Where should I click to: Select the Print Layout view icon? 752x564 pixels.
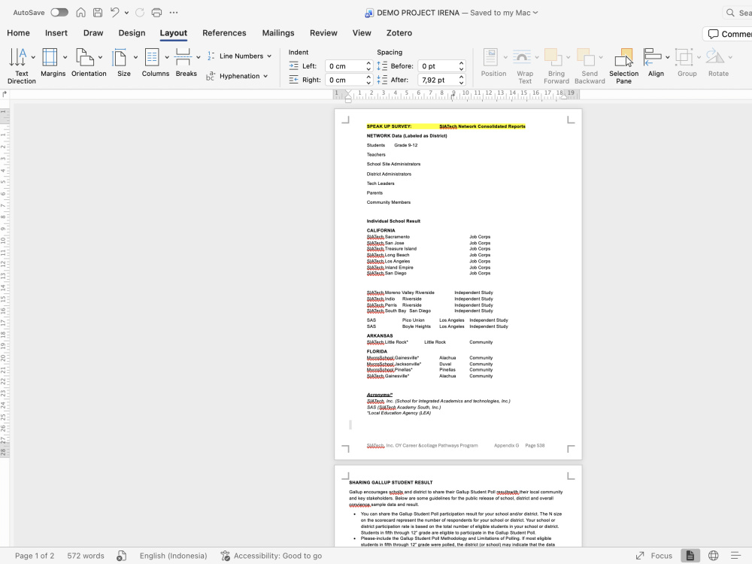[x=690, y=556]
